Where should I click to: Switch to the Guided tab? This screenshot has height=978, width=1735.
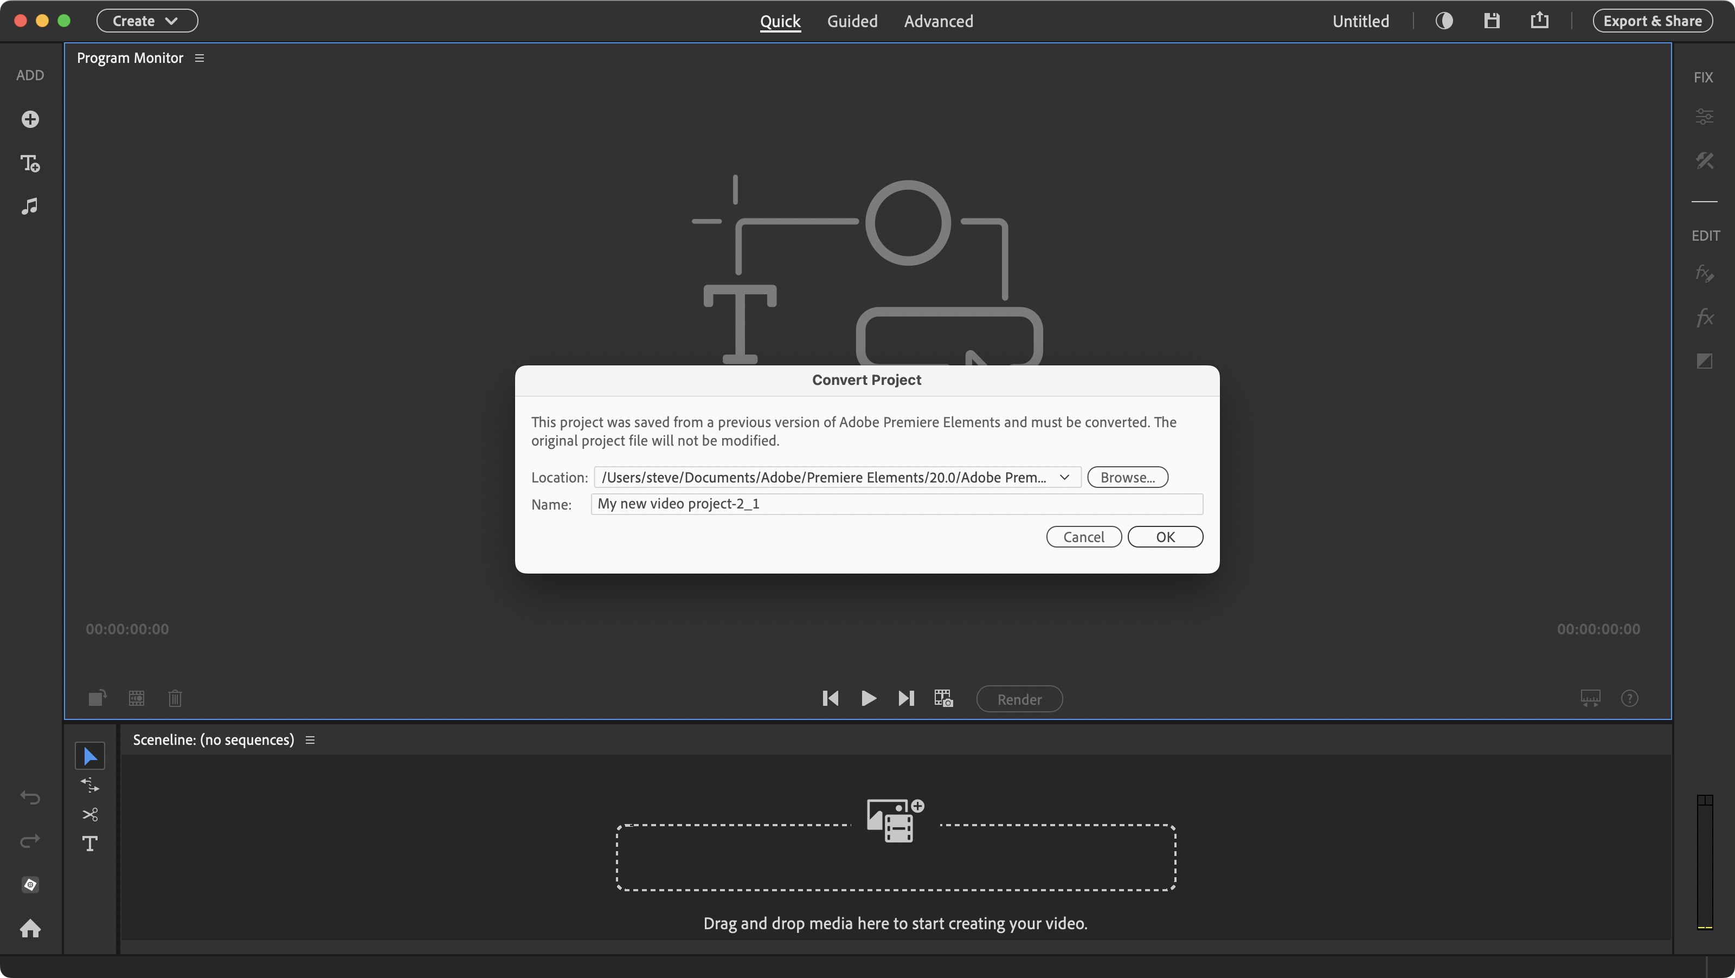tap(852, 21)
